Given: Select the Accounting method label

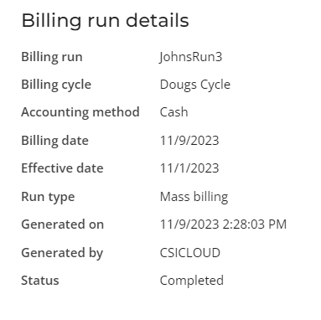Looking at the screenshot, I should pos(80,112).
